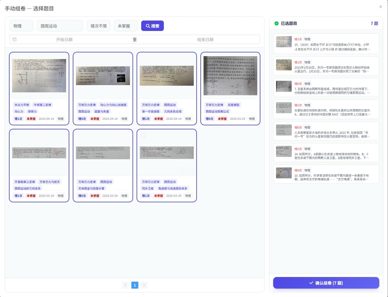
Task: Open the 错次不限 filter dropdown
Action: coord(99,26)
